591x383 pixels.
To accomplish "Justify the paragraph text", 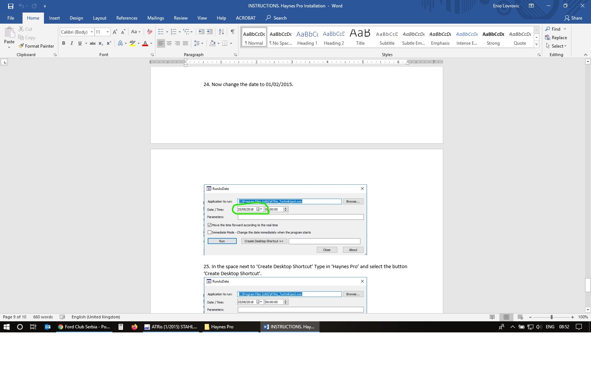I will 185,43.
